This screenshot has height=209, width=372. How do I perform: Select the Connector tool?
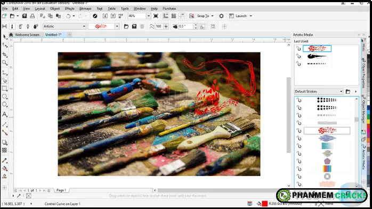(5, 133)
